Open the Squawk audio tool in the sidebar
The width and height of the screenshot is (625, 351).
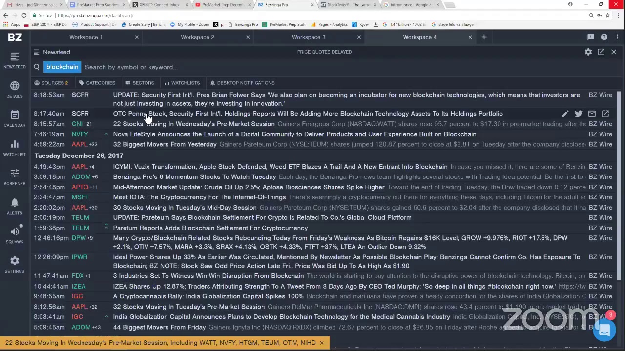(15, 235)
